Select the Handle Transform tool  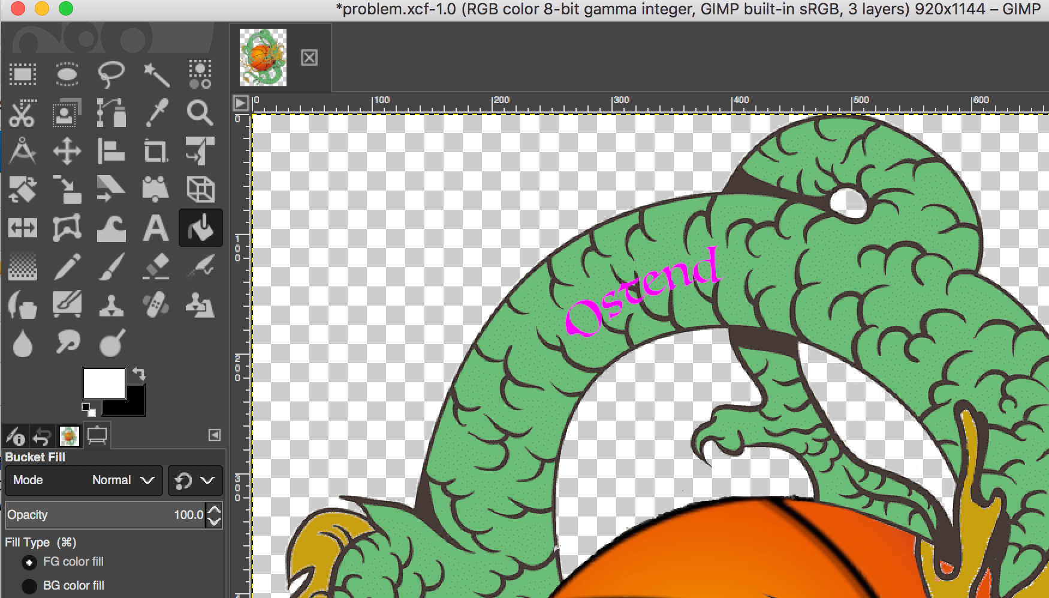[156, 189]
